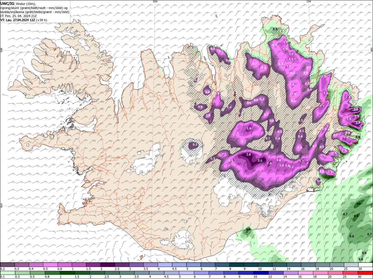The image size is (373, 279).
Task: Click the bottom-row swatch between 25 and 30
Action: click(350, 273)
